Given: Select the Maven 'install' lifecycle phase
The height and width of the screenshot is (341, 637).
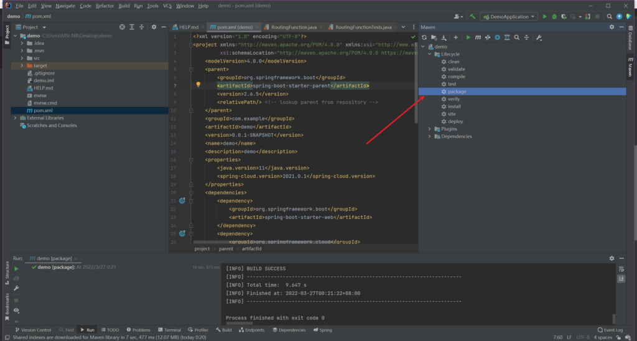Looking at the screenshot, I should tap(454, 106).
